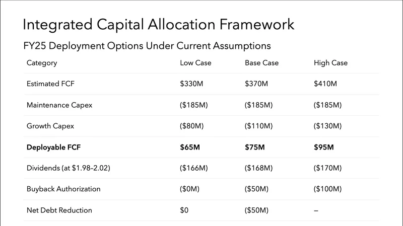Click the "Base Case" column header
Viewport: 403px width, 226px height.
[261, 63]
